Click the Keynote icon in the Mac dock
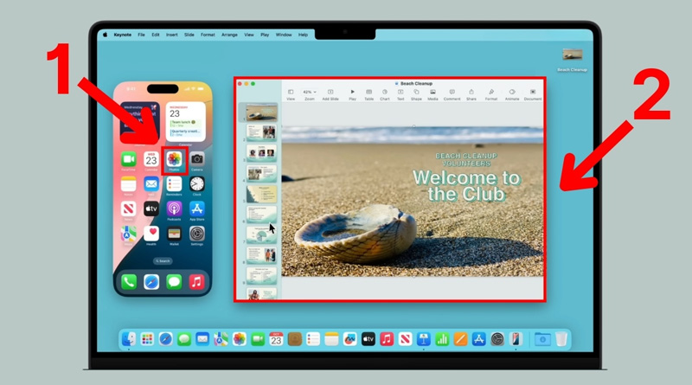Viewport: 692px width, 385px height. tap(424, 339)
